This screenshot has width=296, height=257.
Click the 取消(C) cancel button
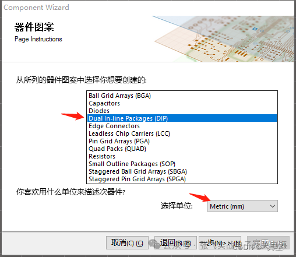tap(127, 243)
